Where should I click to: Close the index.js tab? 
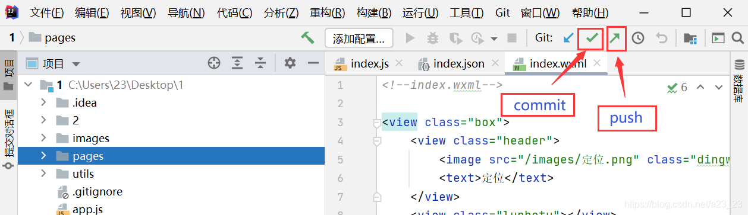pyautogui.click(x=399, y=63)
